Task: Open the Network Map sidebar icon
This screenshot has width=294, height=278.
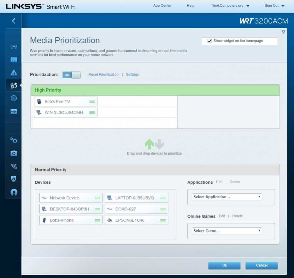Action: click(x=14, y=47)
